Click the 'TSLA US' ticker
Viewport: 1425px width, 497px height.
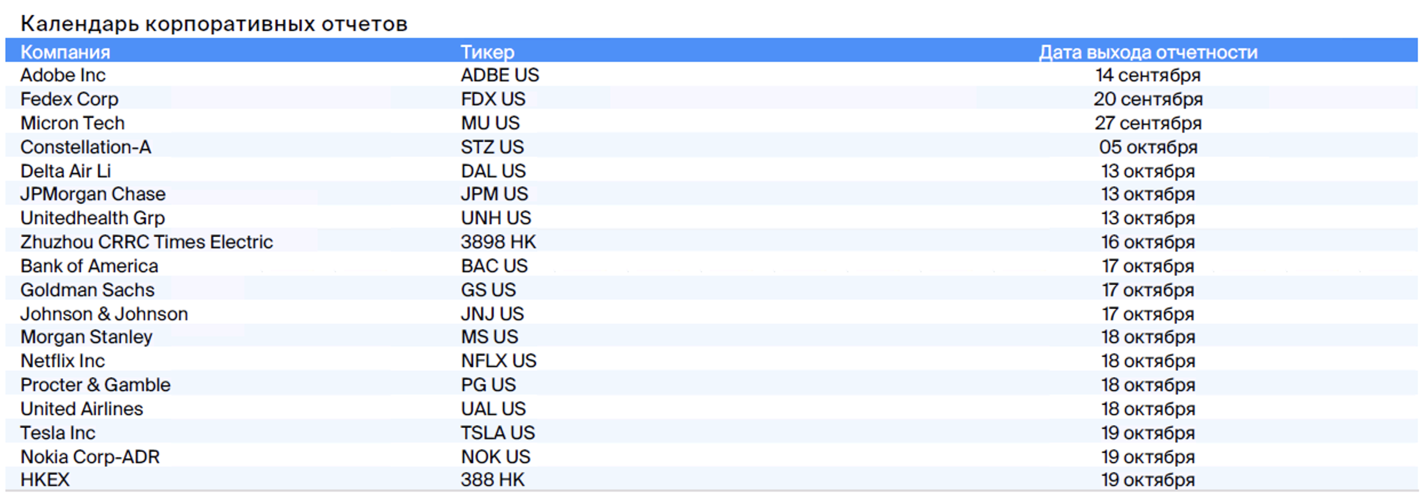click(498, 433)
